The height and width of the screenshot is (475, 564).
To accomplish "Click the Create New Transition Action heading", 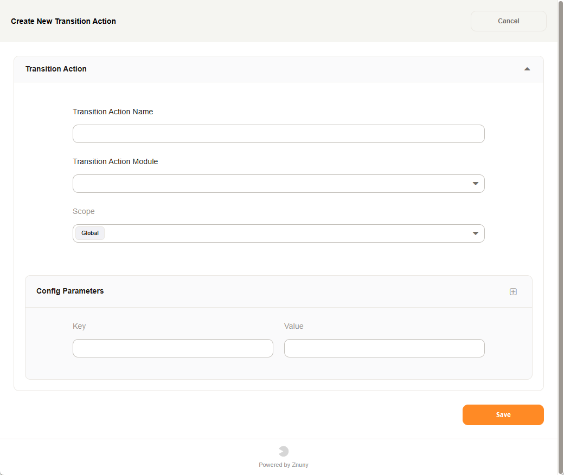I will [63, 21].
